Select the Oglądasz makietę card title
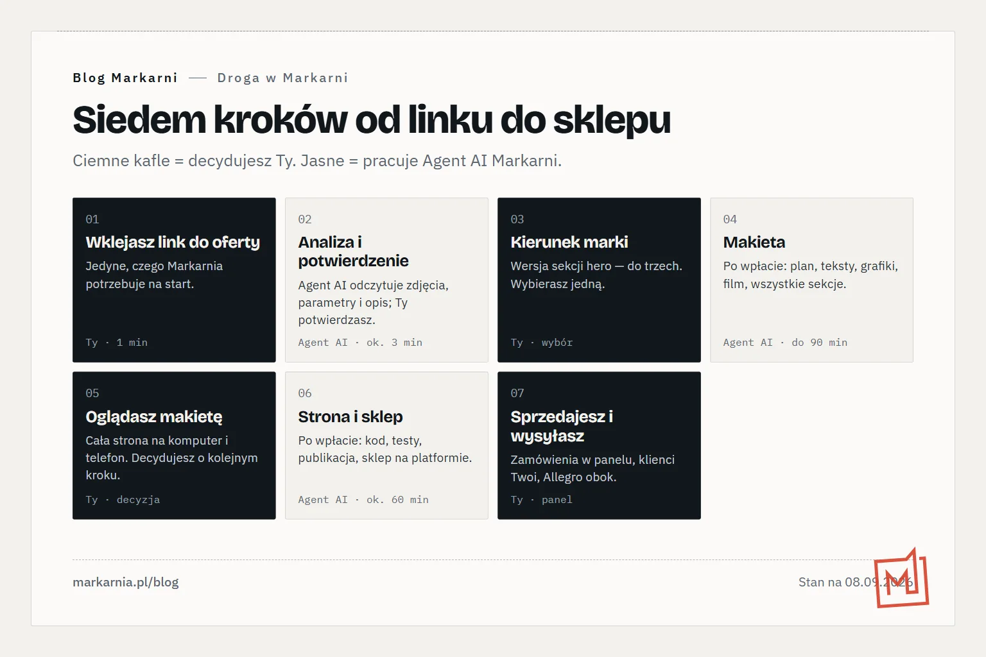The height and width of the screenshot is (657, 986). (x=154, y=417)
